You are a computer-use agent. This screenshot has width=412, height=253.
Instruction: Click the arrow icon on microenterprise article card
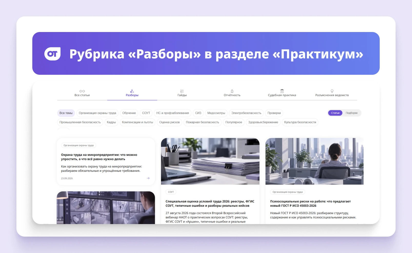pos(148,178)
